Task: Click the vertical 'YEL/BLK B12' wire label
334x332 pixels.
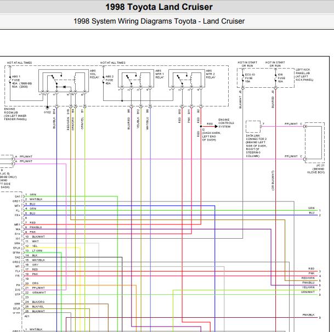Action: tap(138, 119)
